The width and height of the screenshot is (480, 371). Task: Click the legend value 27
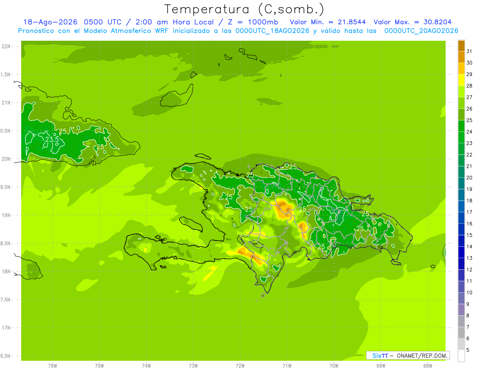(470, 97)
